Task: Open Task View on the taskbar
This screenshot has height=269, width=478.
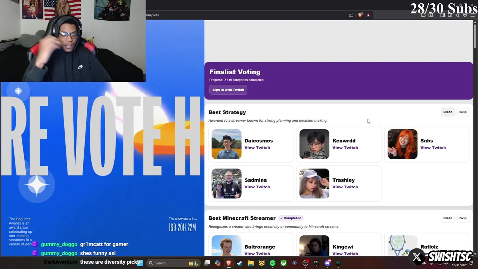Action: 207,263
